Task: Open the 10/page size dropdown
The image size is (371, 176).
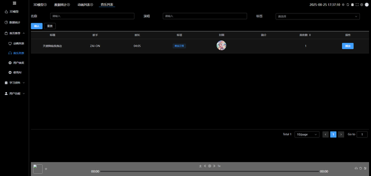Action: point(307,134)
